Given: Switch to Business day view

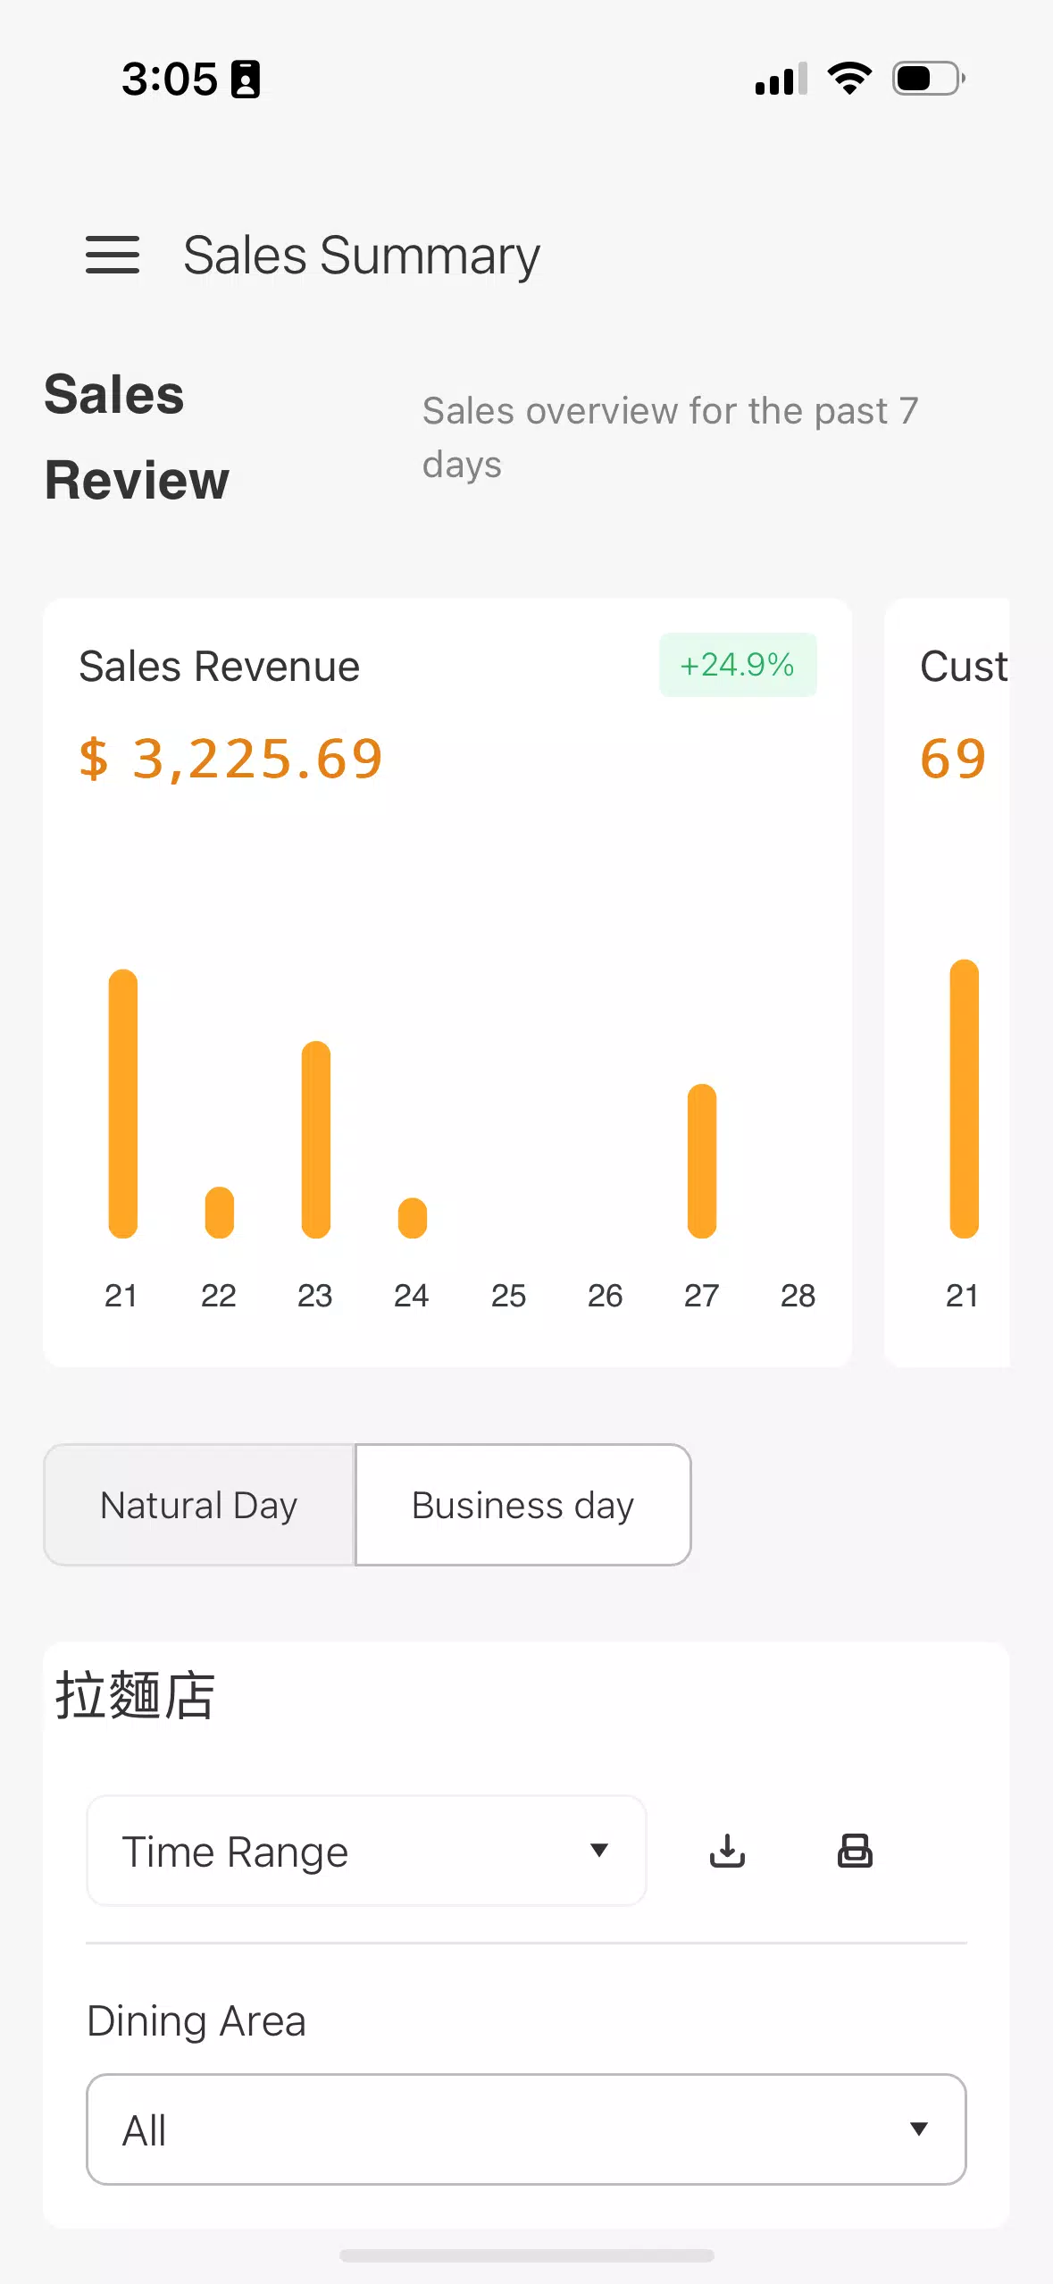Looking at the screenshot, I should [522, 1505].
